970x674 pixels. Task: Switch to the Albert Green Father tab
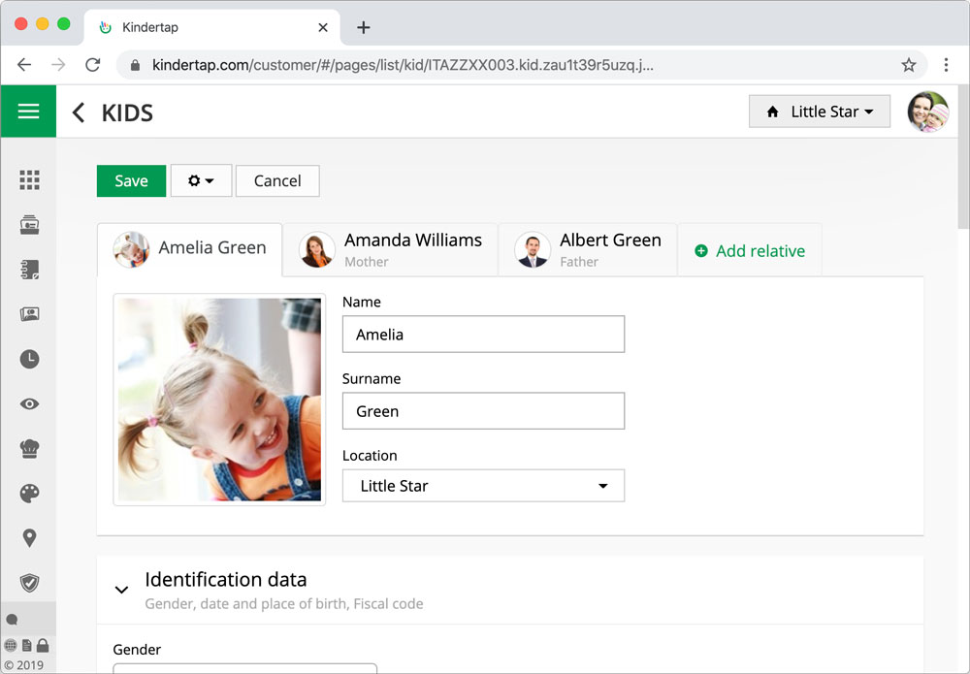point(588,249)
